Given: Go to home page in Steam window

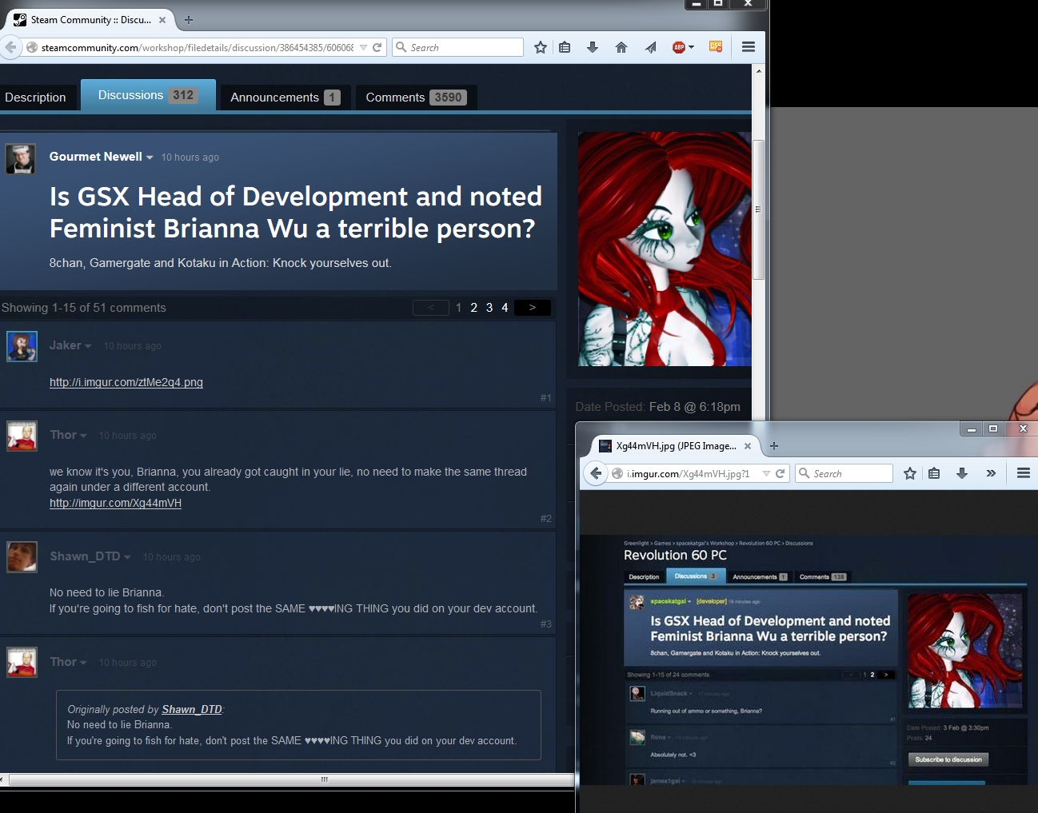Looking at the screenshot, I should (621, 47).
